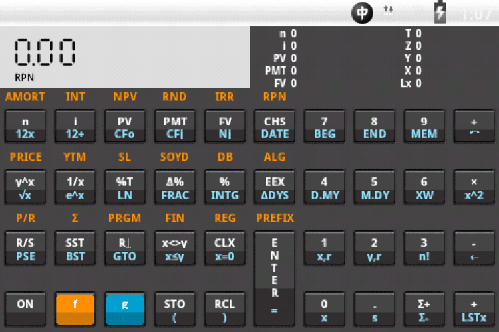Tap the 3 / n! key
This screenshot has width=499, height=332.
click(424, 248)
